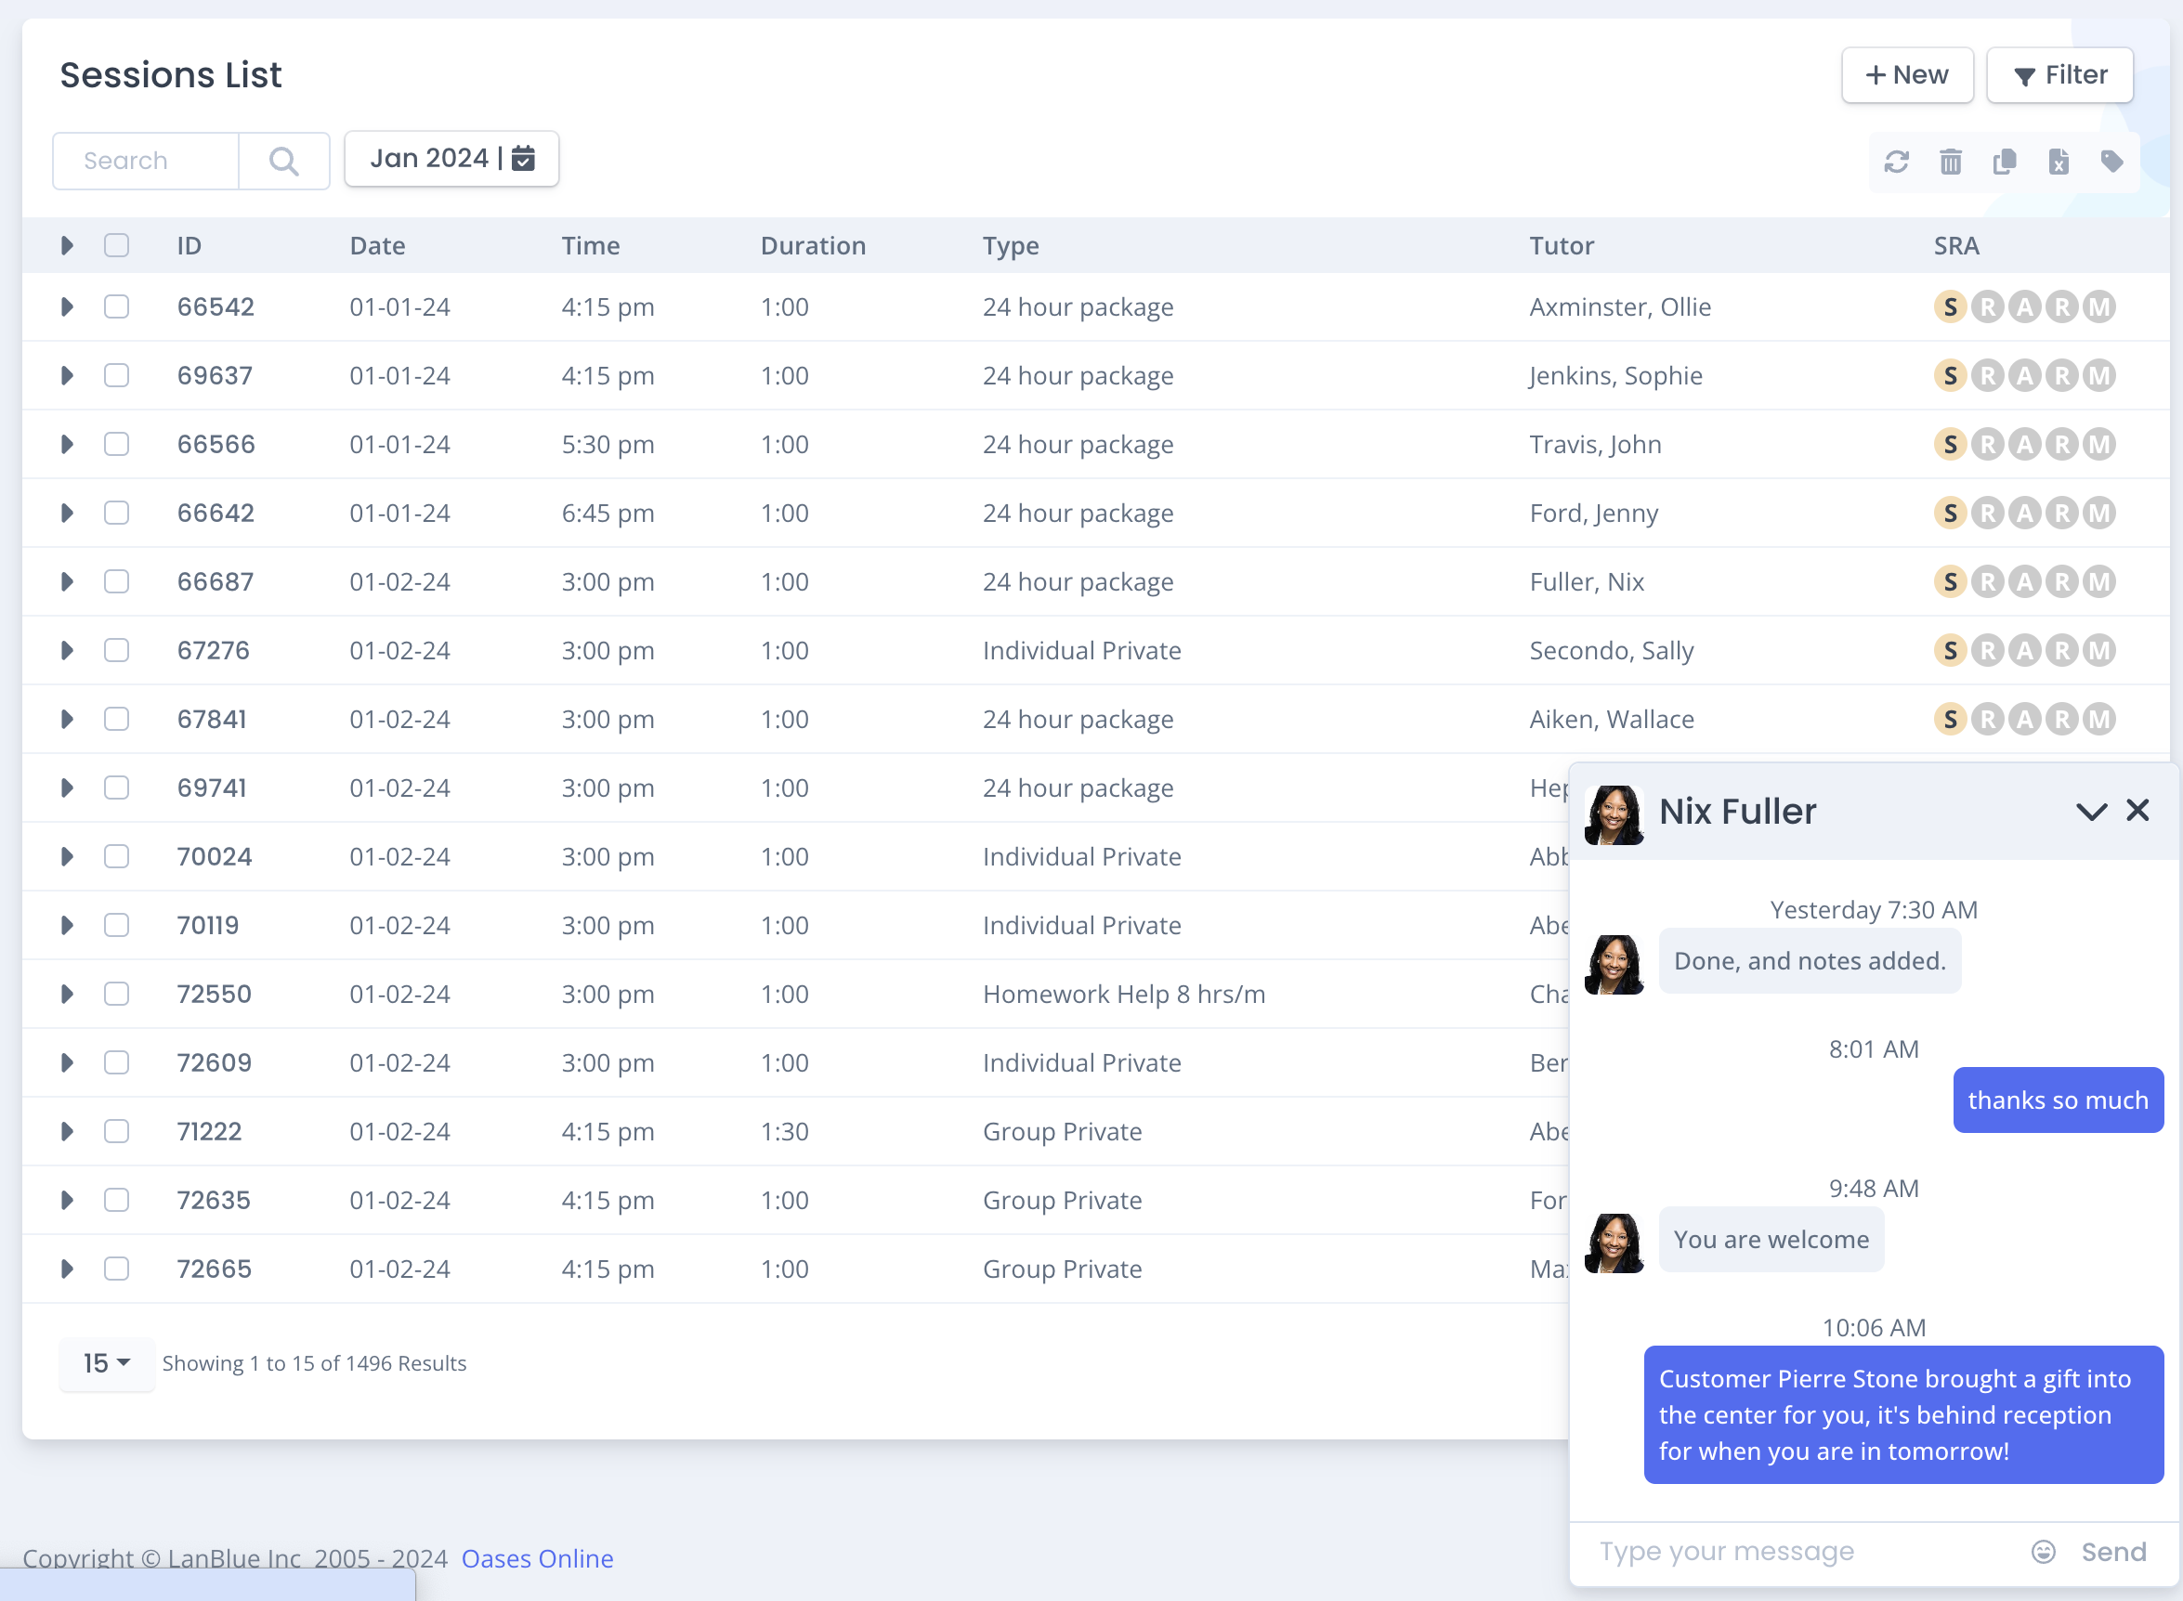Sort by the Duration column header

point(812,246)
